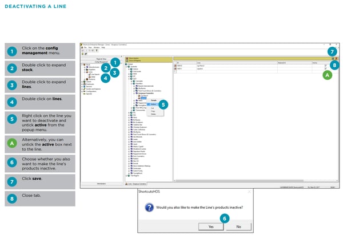Select the Lip Pencil line in tree
Image resolution: width=343 pixels, height=235 pixels.
point(144,96)
